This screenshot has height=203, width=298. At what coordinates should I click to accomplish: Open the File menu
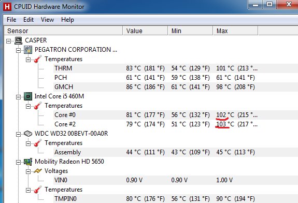click(x=11, y=20)
